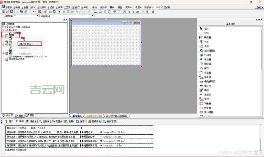Click the Save icon in toolbar
264x157 pixels.
tap(12, 12)
